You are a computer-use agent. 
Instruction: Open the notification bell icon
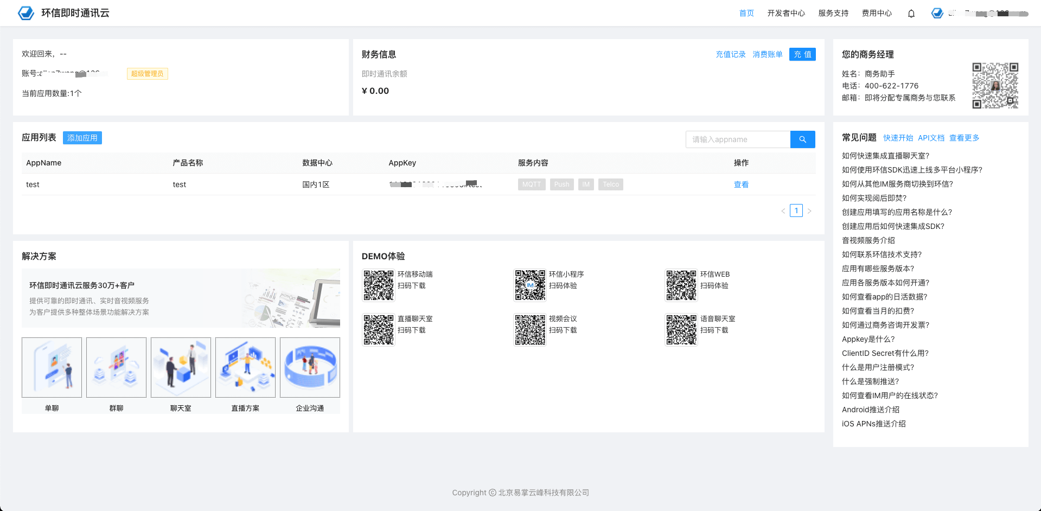click(x=911, y=14)
